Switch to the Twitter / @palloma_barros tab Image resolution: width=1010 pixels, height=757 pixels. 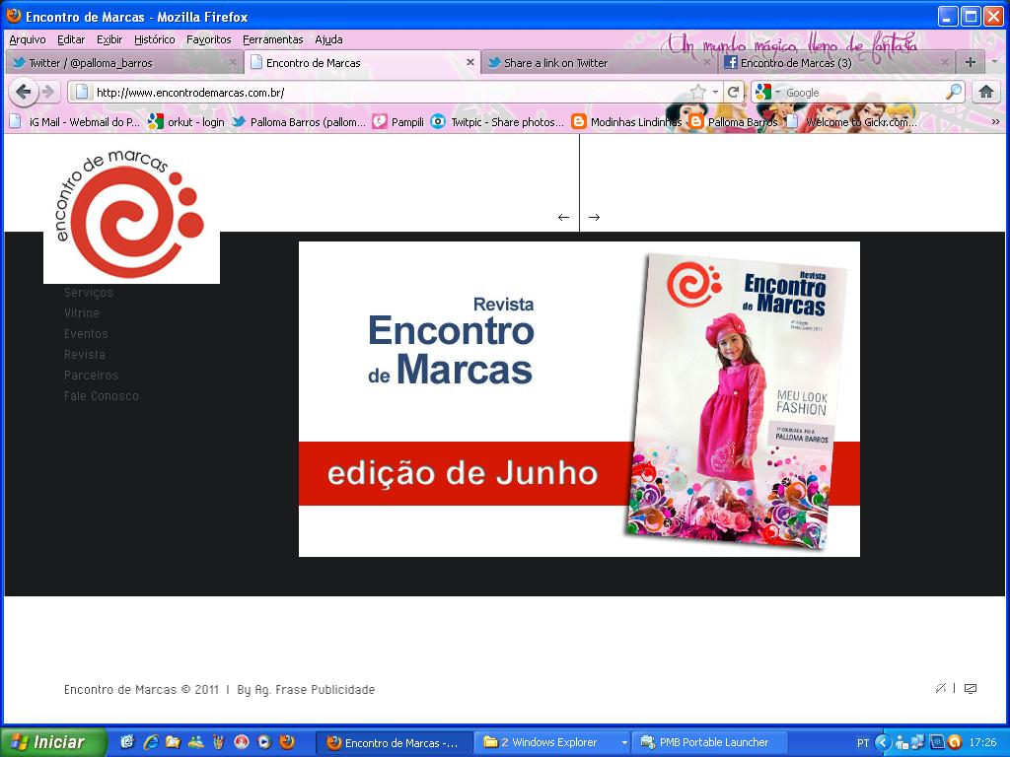[123, 62]
